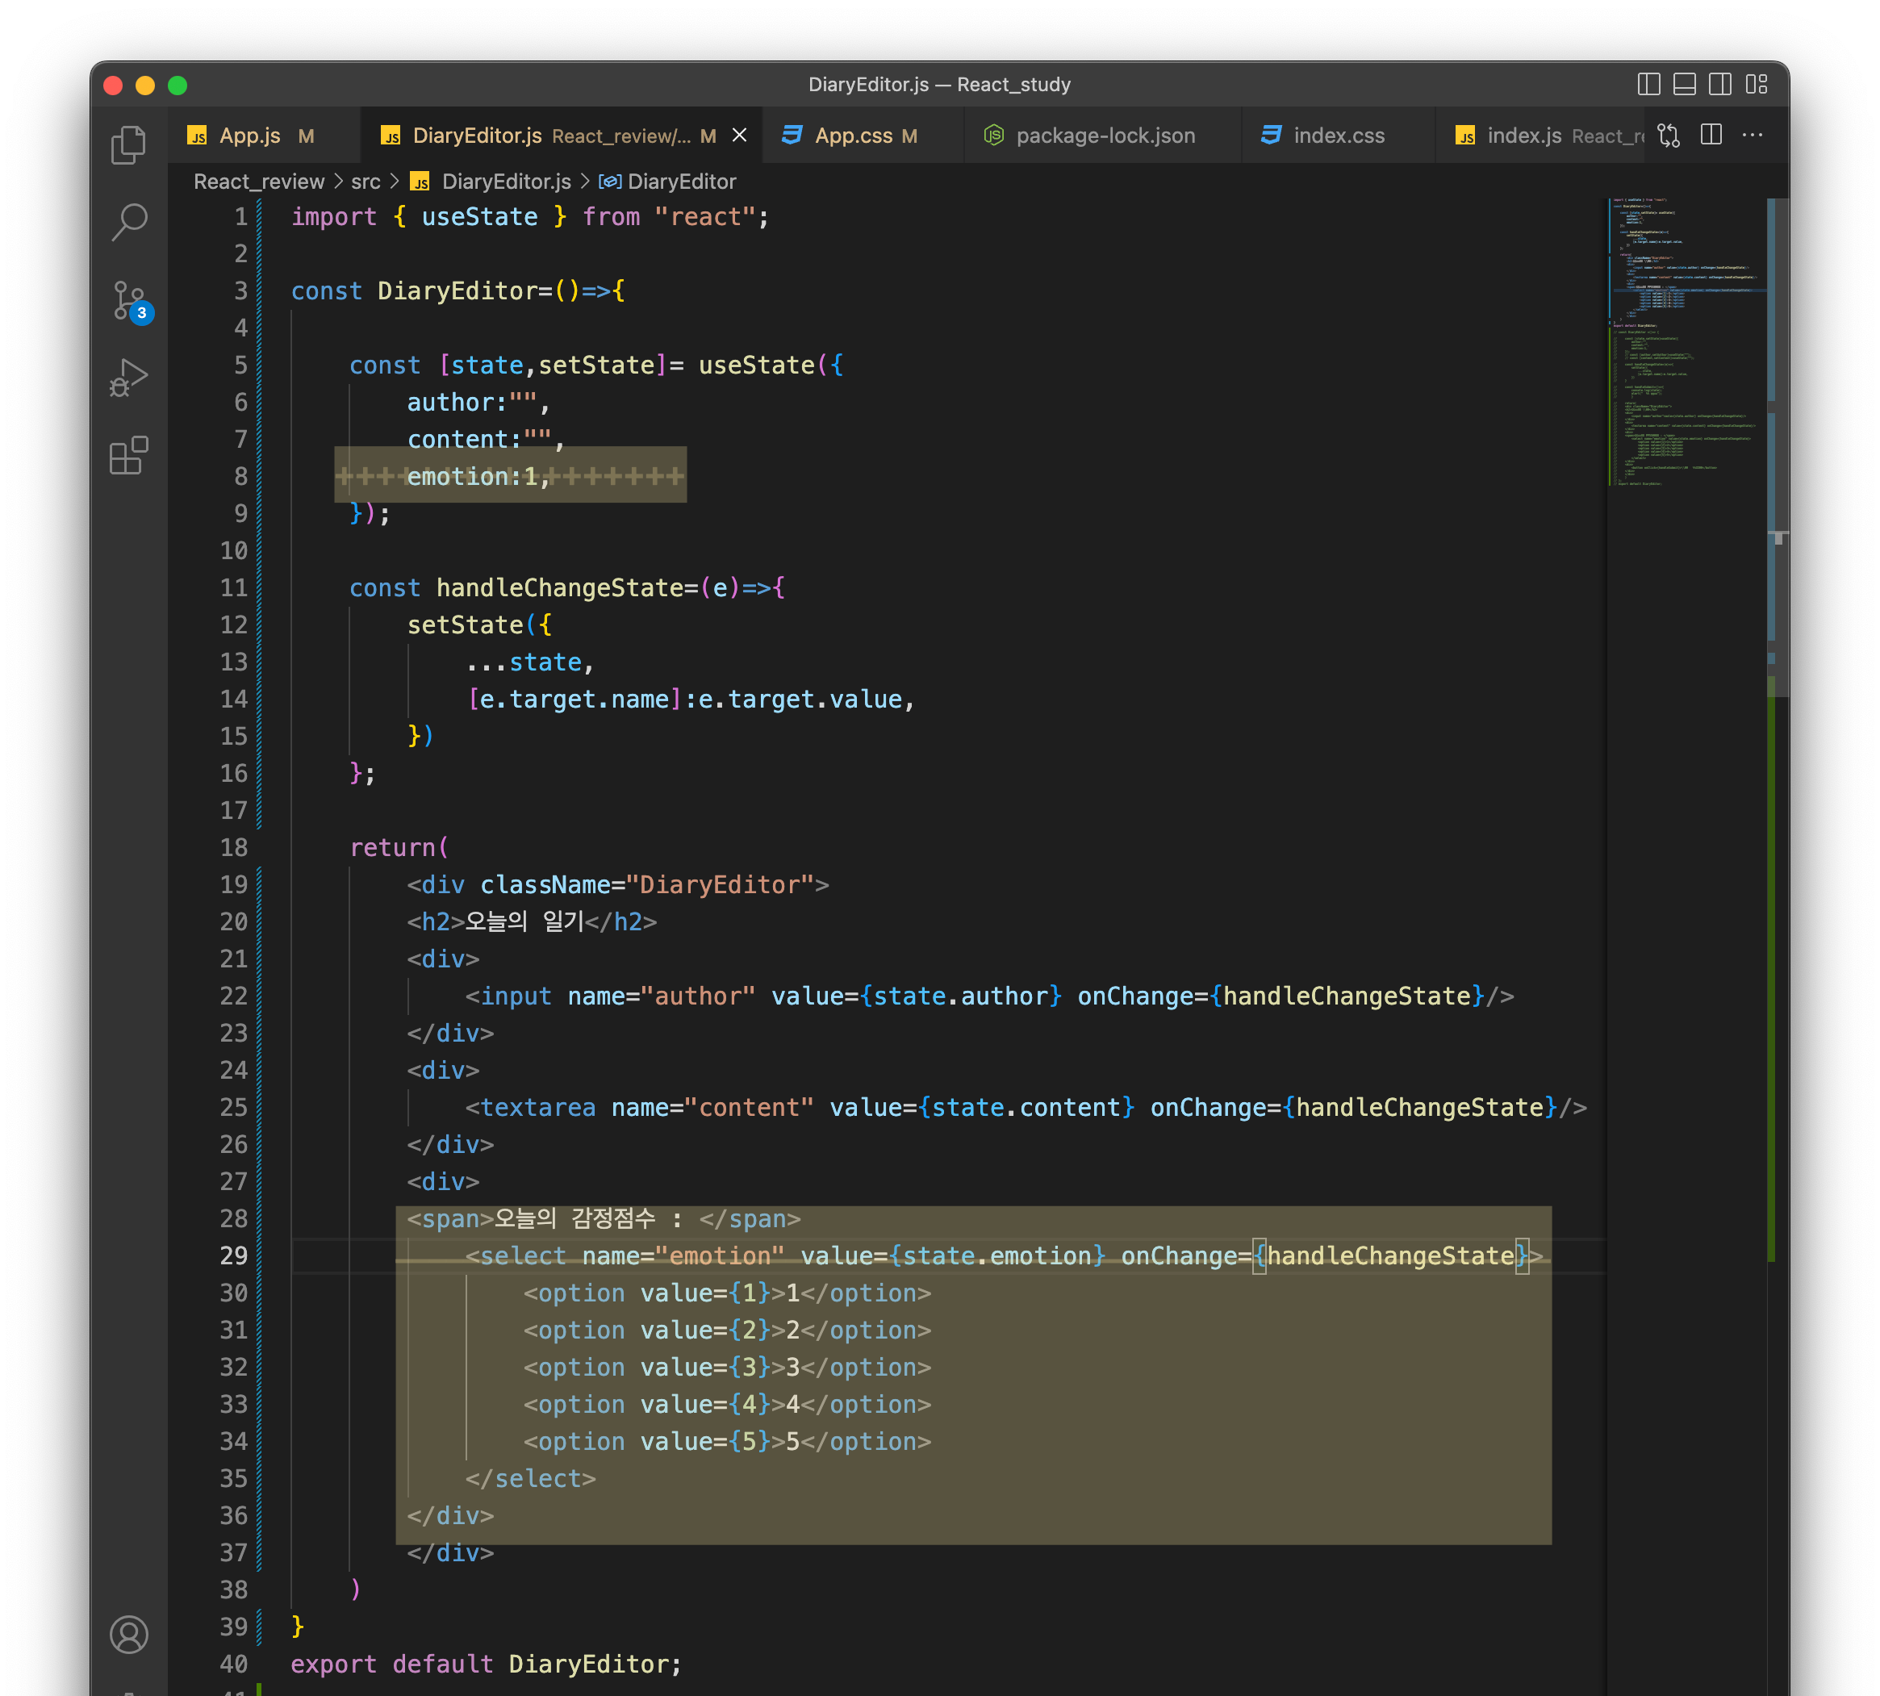Open Run and Debug view
1880x1696 pixels.
point(128,378)
